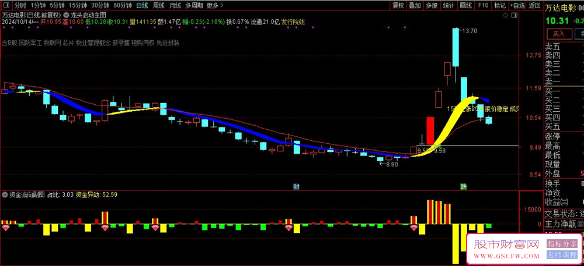
Task: Click the 10.31 current price in side panel
Action: coord(556,20)
